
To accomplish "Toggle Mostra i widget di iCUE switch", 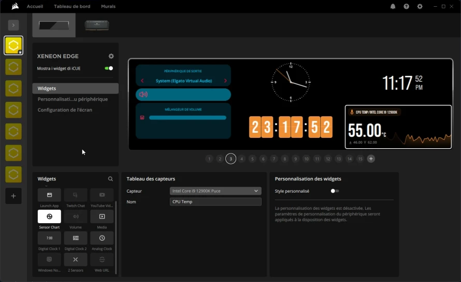I will (x=109, y=68).
